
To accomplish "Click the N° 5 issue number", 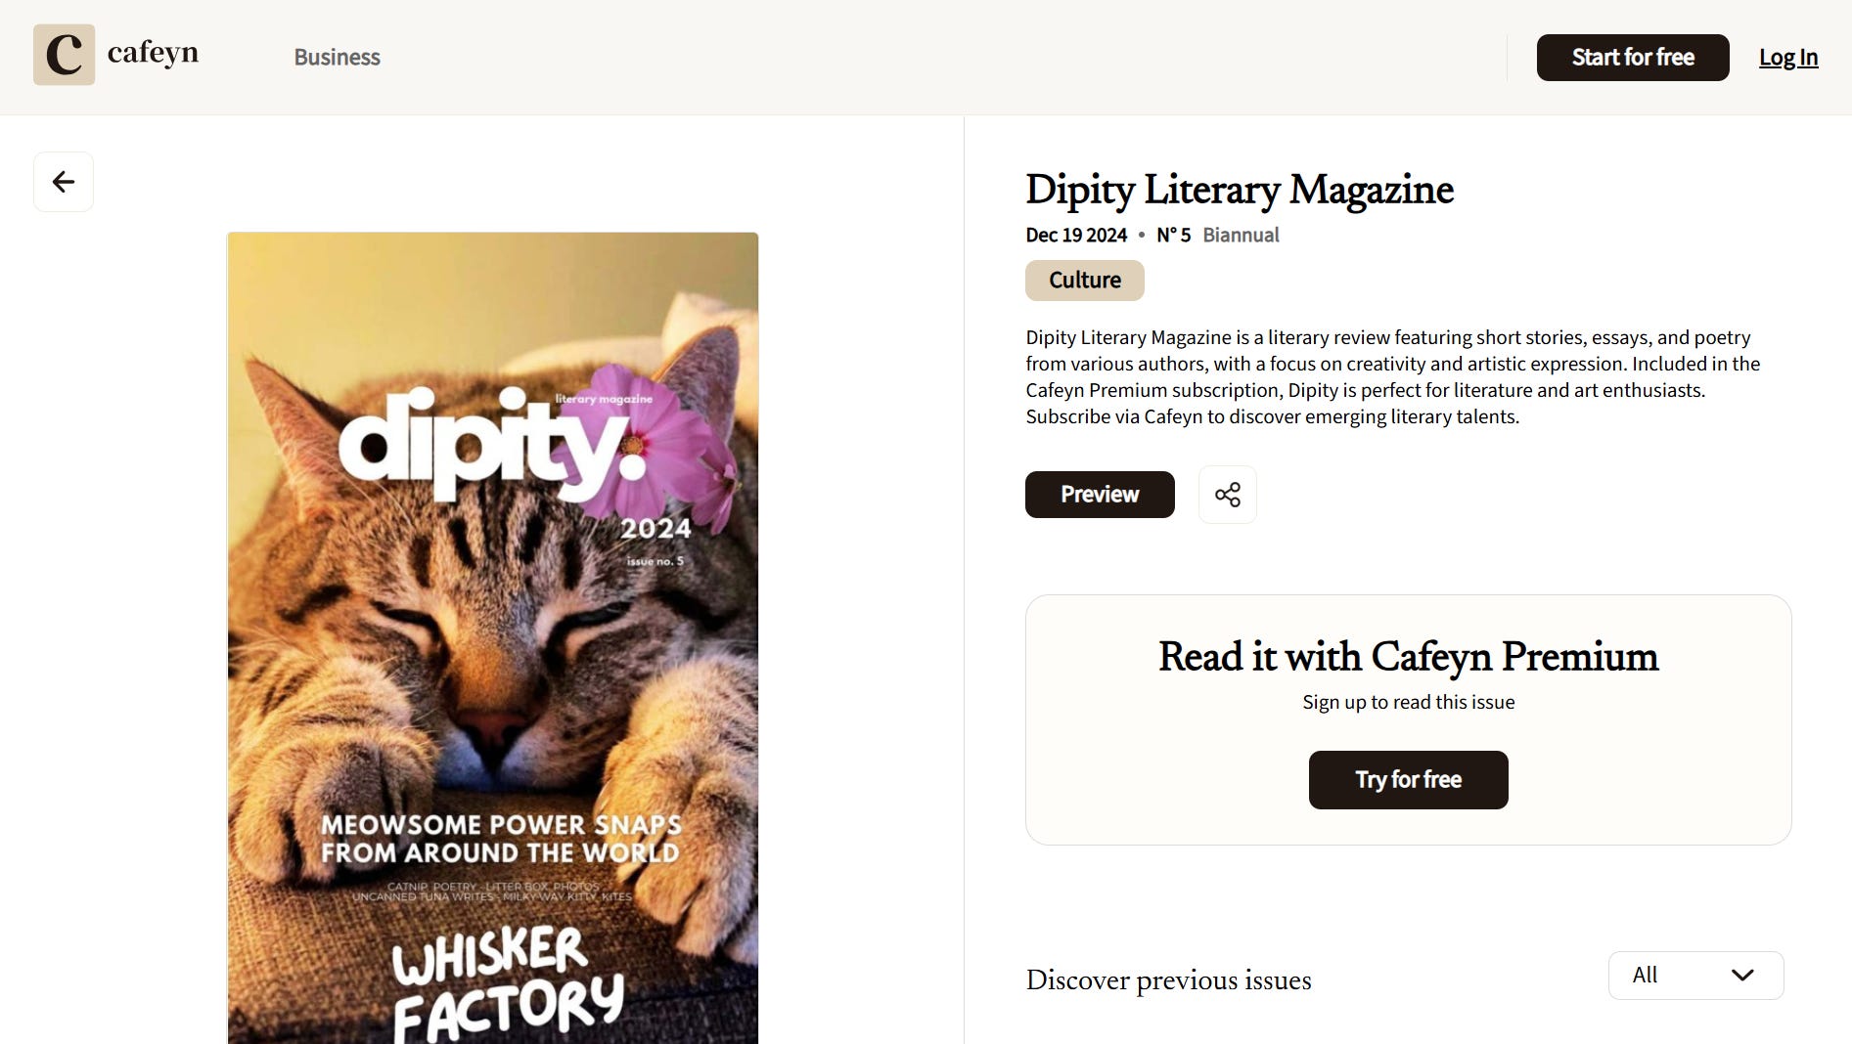I will pos(1173,236).
